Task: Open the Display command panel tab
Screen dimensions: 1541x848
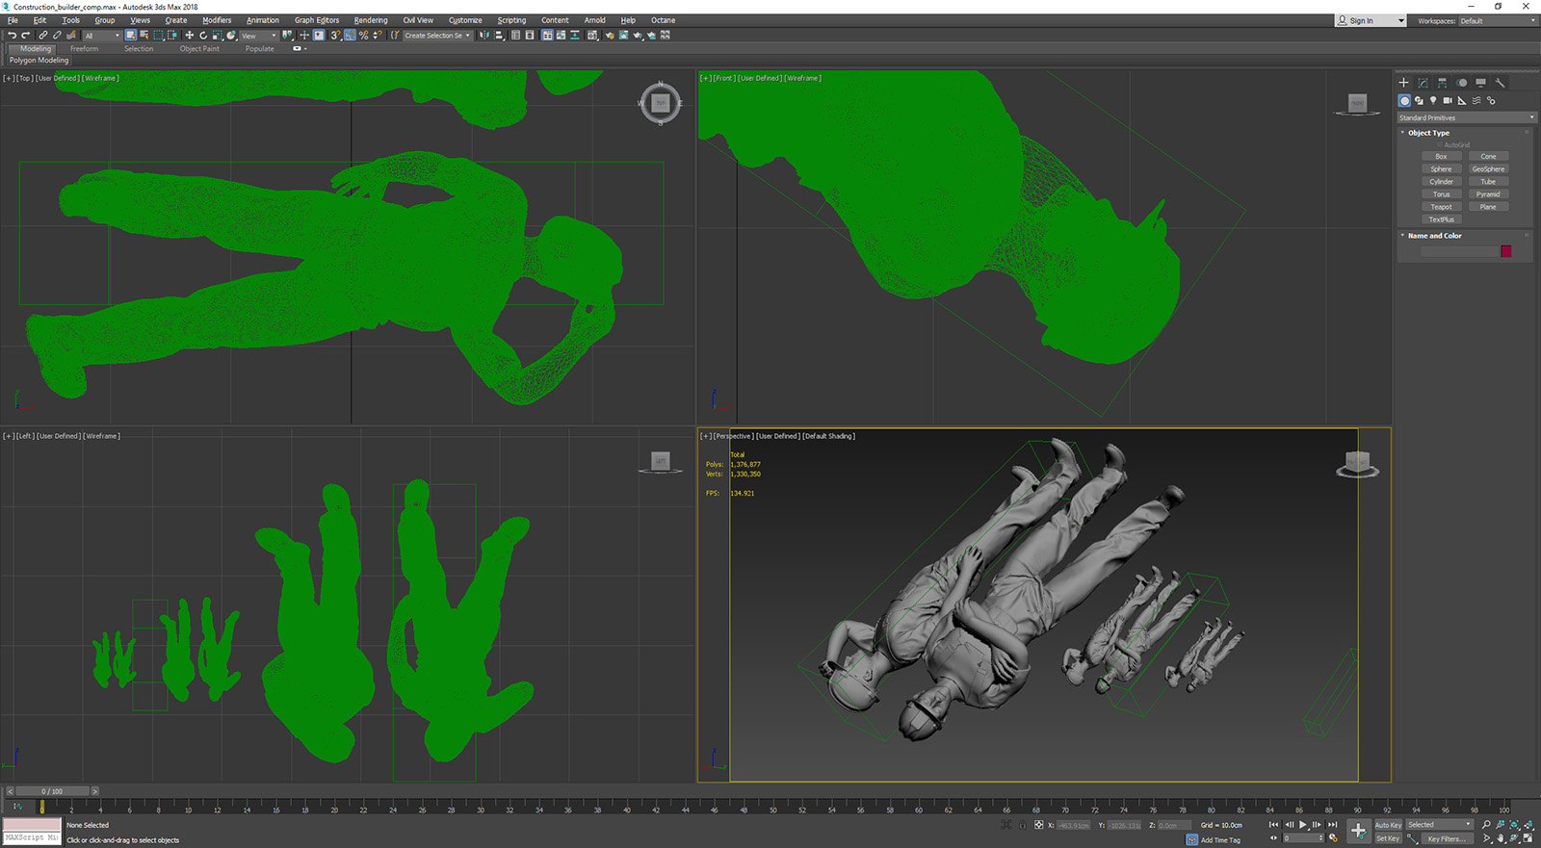Action: [1480, 83]
